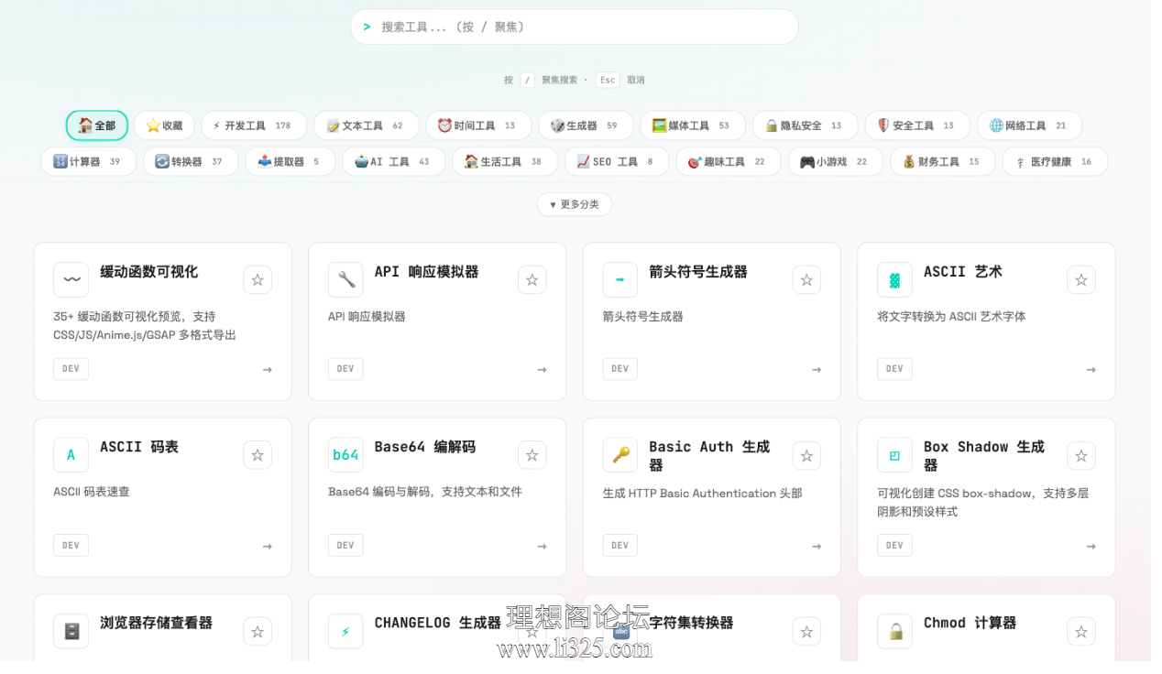Click the ASCII 码表 letter A icon

coord(71,455)
